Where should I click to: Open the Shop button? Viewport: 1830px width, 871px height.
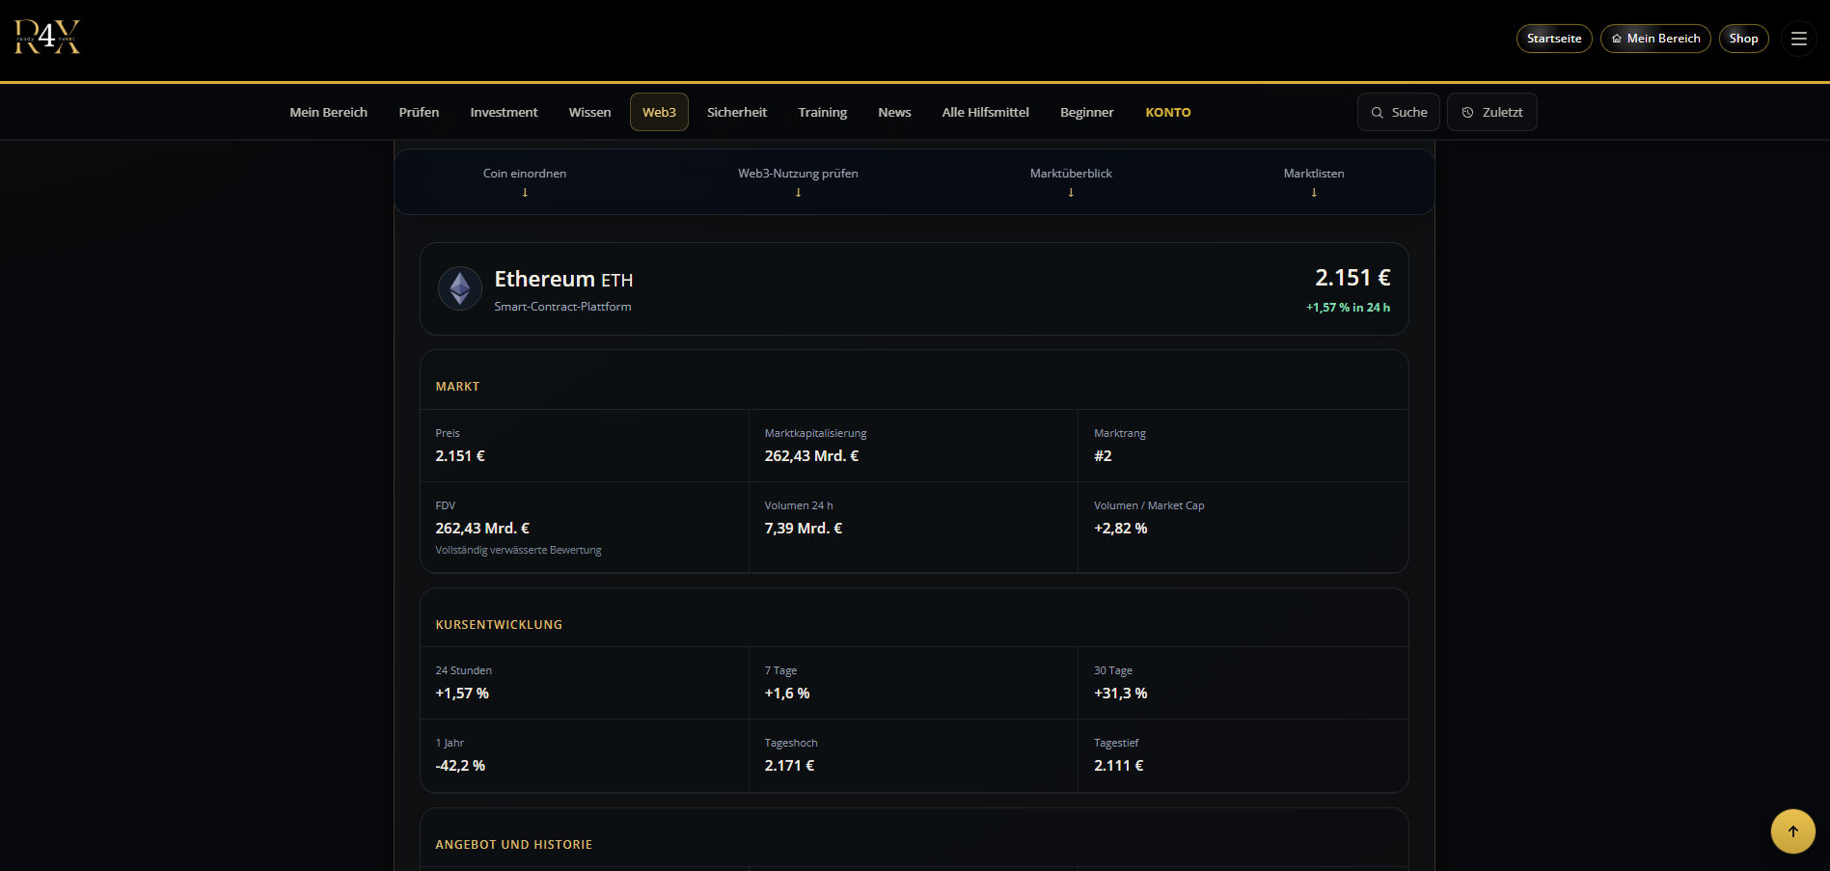point(1743,39)
